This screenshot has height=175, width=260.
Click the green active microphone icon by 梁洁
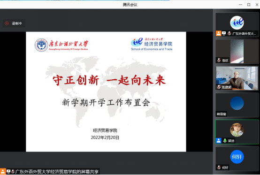point(225,141)
